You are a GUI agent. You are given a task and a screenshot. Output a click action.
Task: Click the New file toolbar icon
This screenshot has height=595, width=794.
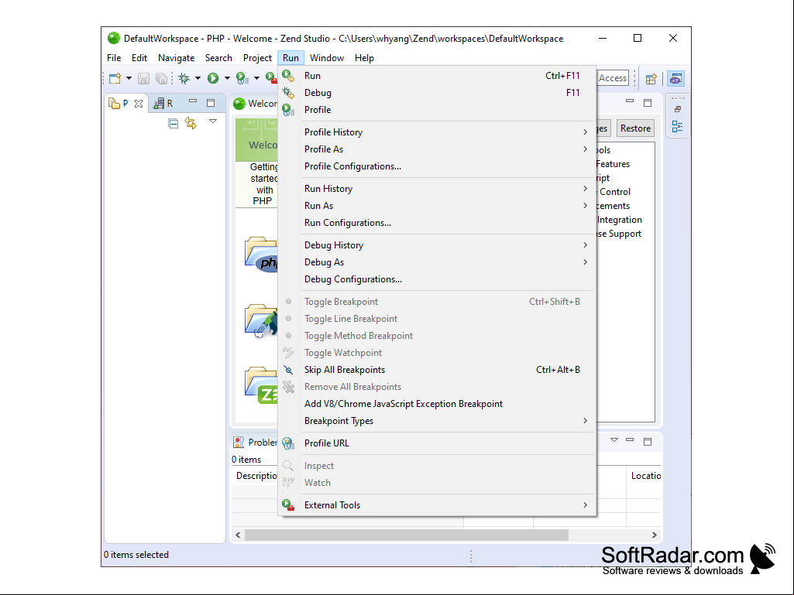115,78
